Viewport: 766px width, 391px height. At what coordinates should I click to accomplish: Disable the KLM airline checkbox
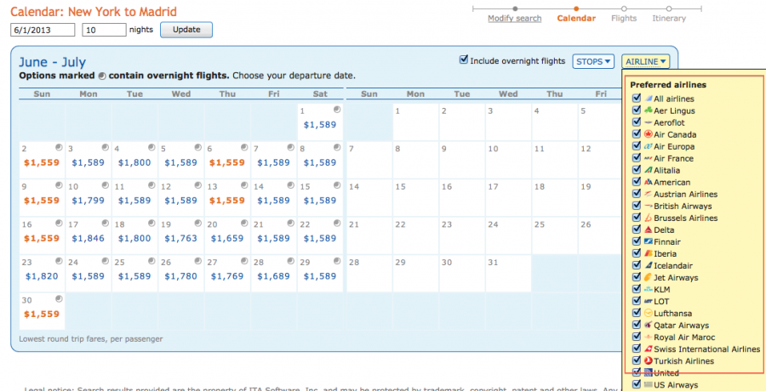pos(636,289)
